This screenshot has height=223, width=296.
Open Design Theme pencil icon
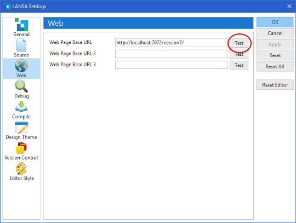[x=21, y=127]
